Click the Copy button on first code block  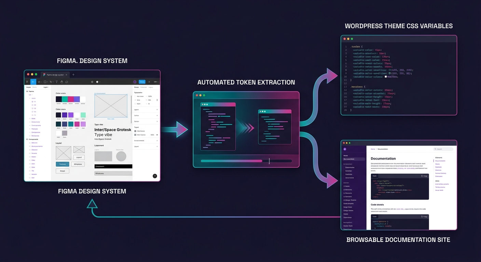point(424,176)
